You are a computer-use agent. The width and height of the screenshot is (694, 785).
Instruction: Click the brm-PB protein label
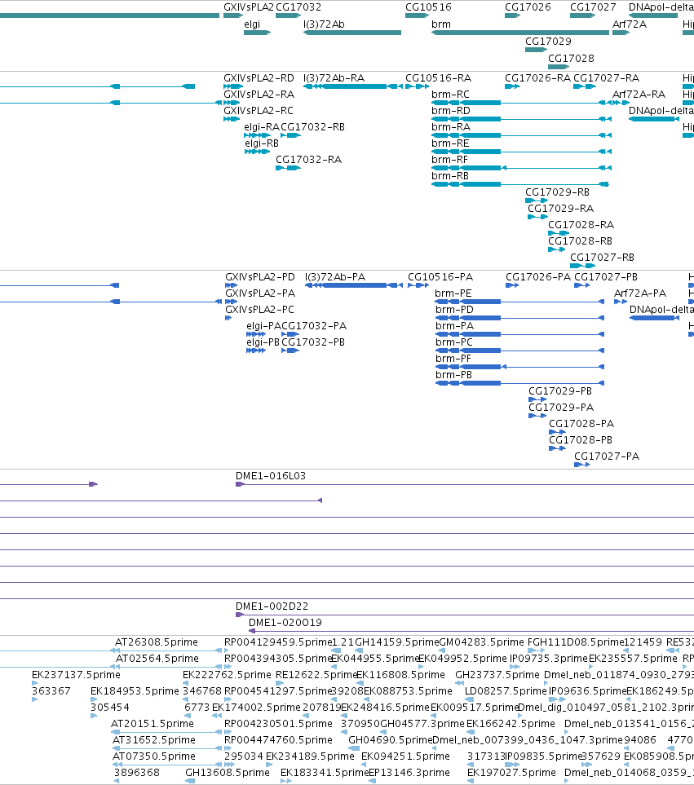tap(453, 375)
